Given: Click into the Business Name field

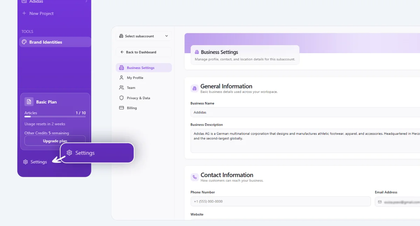Looking at the screenshot, I should pos(305,112).
